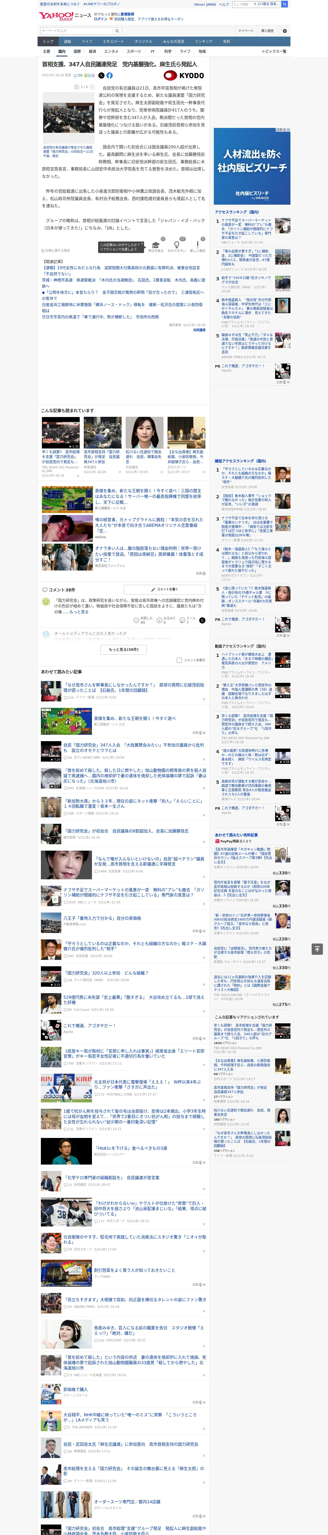The width and height of the screenshot is (328, 1535).
Task: Open the スポーツ category tab
Action: click(134, 51)
